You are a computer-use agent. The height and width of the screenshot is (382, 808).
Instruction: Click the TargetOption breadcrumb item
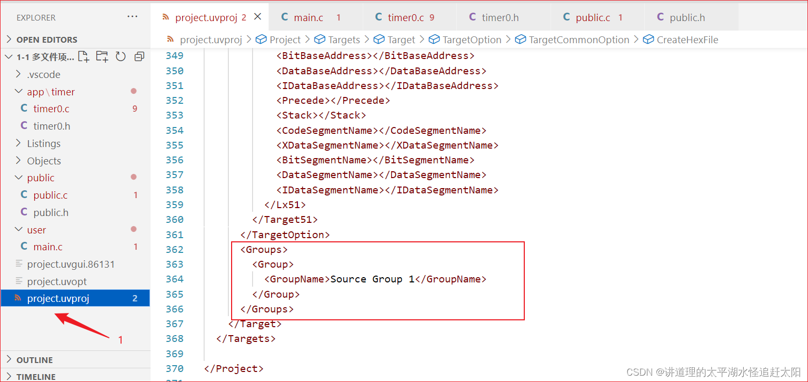(472, 40)
